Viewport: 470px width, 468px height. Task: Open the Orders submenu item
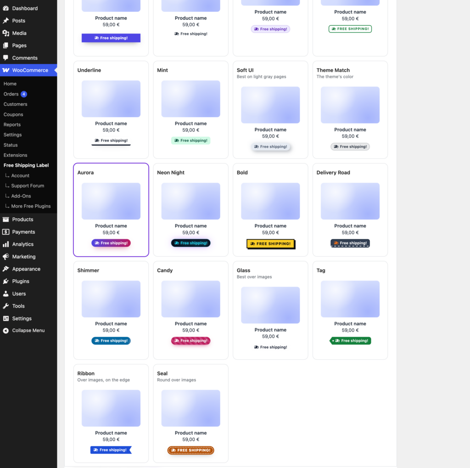coord(11,94)
